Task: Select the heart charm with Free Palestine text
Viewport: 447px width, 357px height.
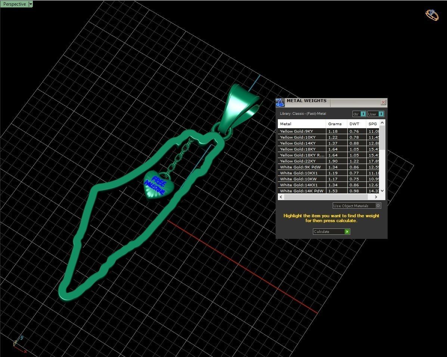Action: pyautogui.click(x=158, y=185)
